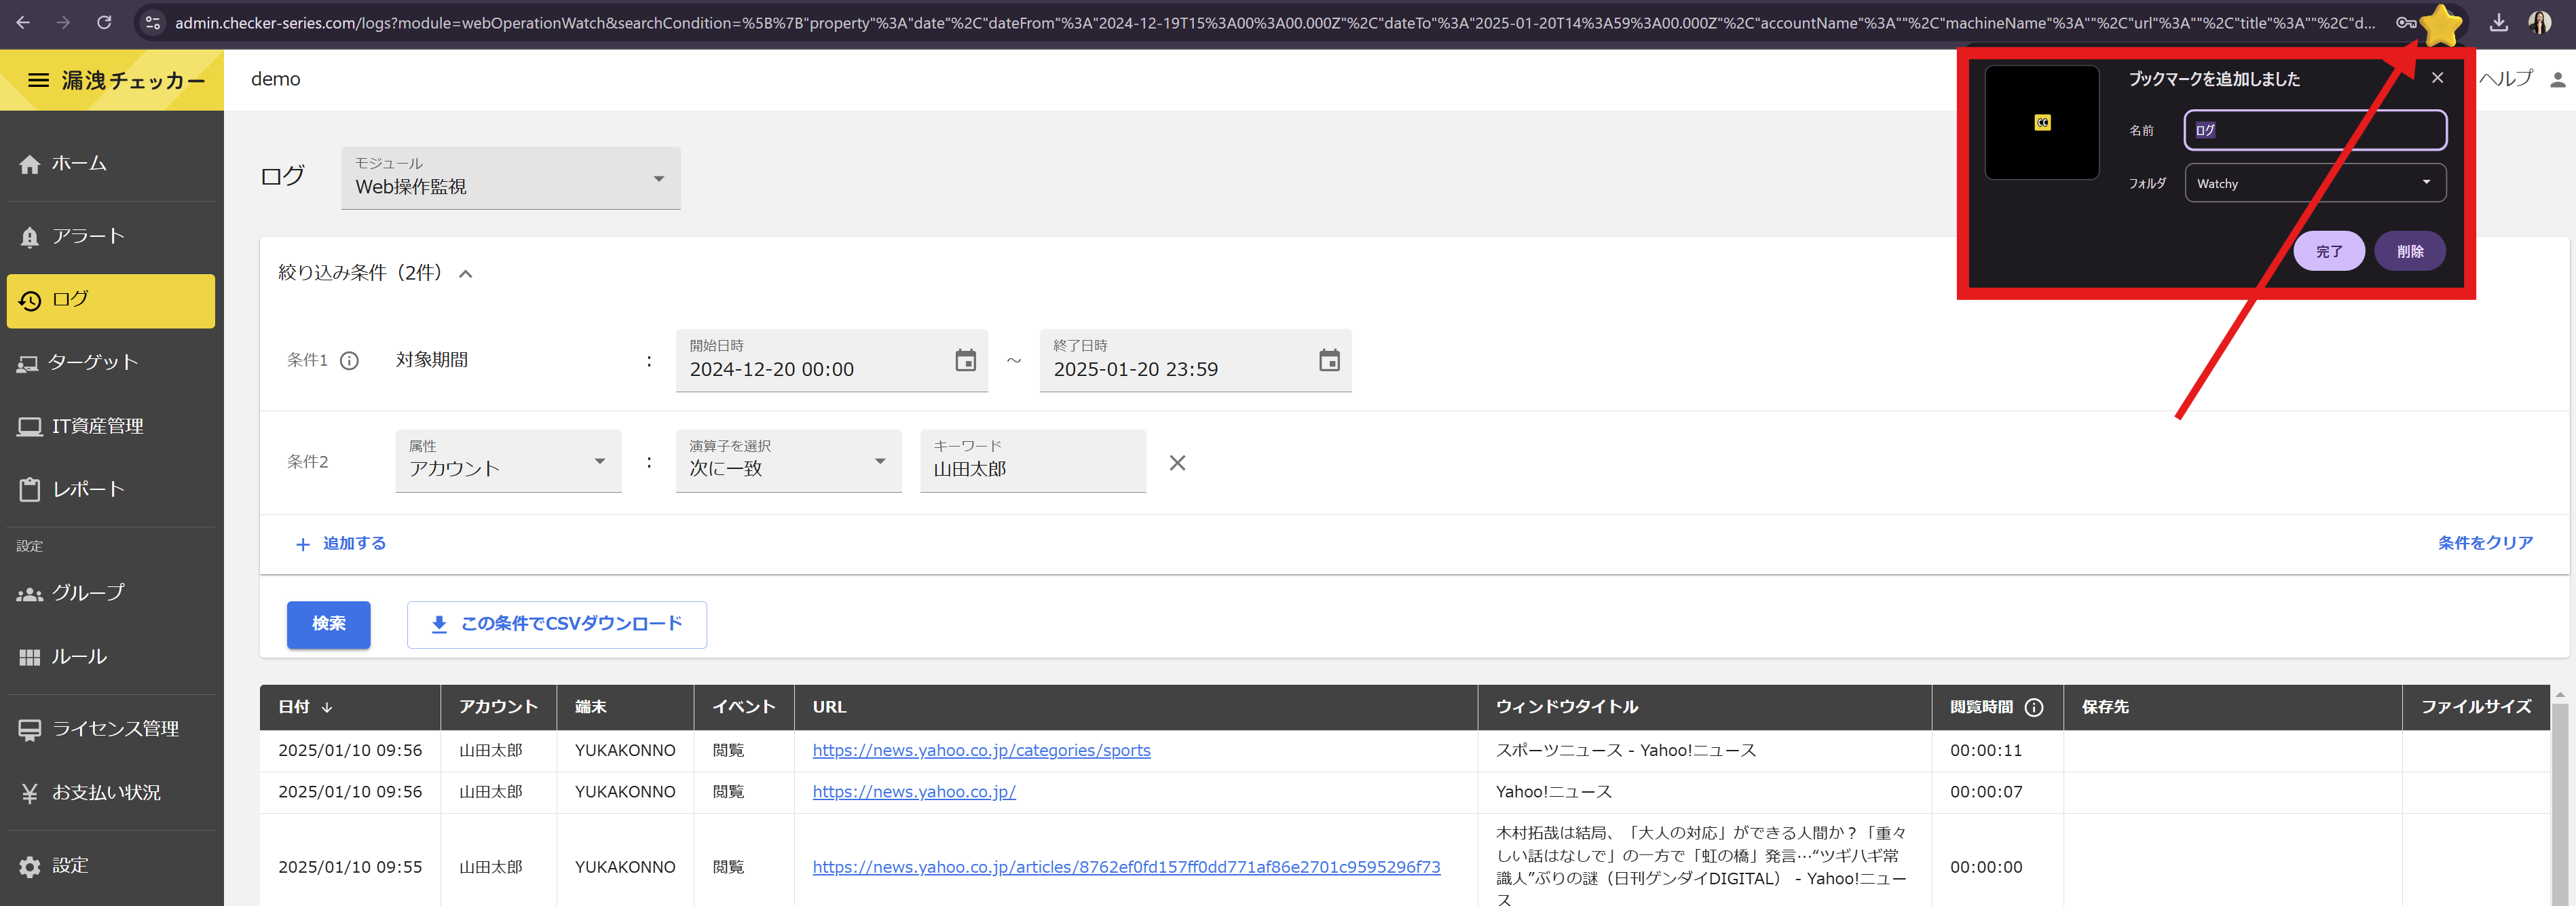Screen dimensions: 2576x906
Task: Click 端末 column header
Action: pos(625,707)
